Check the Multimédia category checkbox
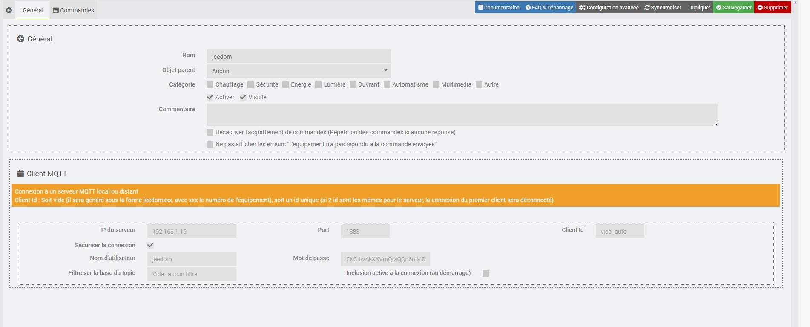Viewport: 810px width, 327px height. (436, 85)
